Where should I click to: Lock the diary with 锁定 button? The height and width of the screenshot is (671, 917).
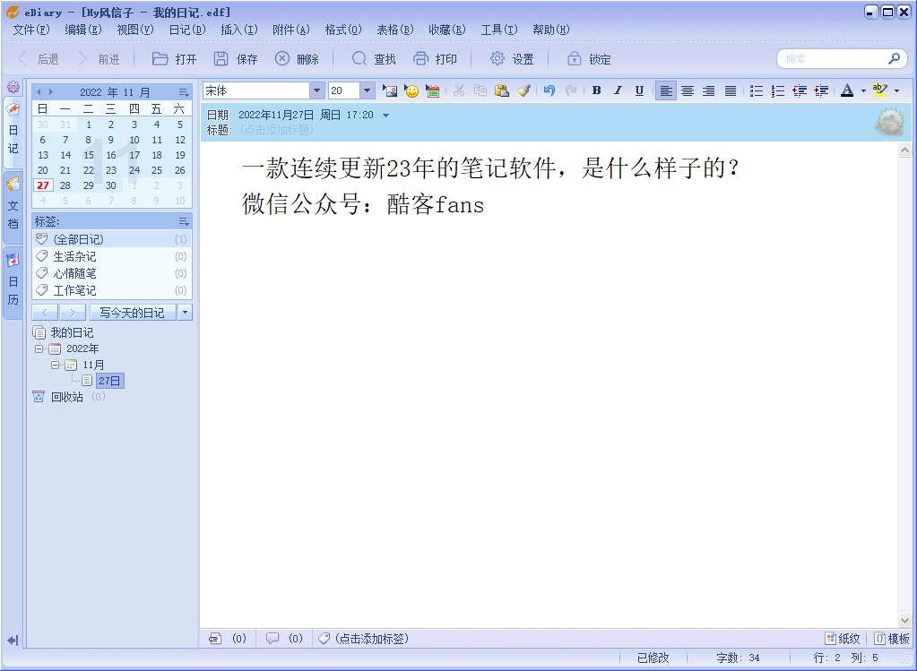point(589,59)
